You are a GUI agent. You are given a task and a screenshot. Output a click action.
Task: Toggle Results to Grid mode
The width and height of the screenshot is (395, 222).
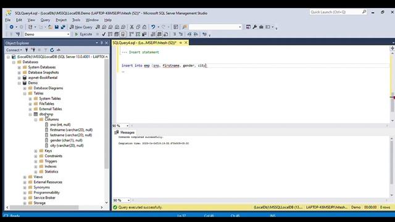pyautogui.click(x=159, y=35)
